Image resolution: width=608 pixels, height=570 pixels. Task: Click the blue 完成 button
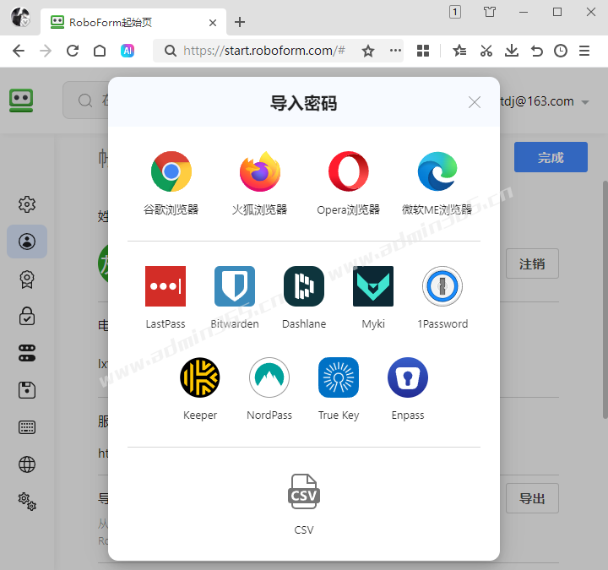coord(551,157)
